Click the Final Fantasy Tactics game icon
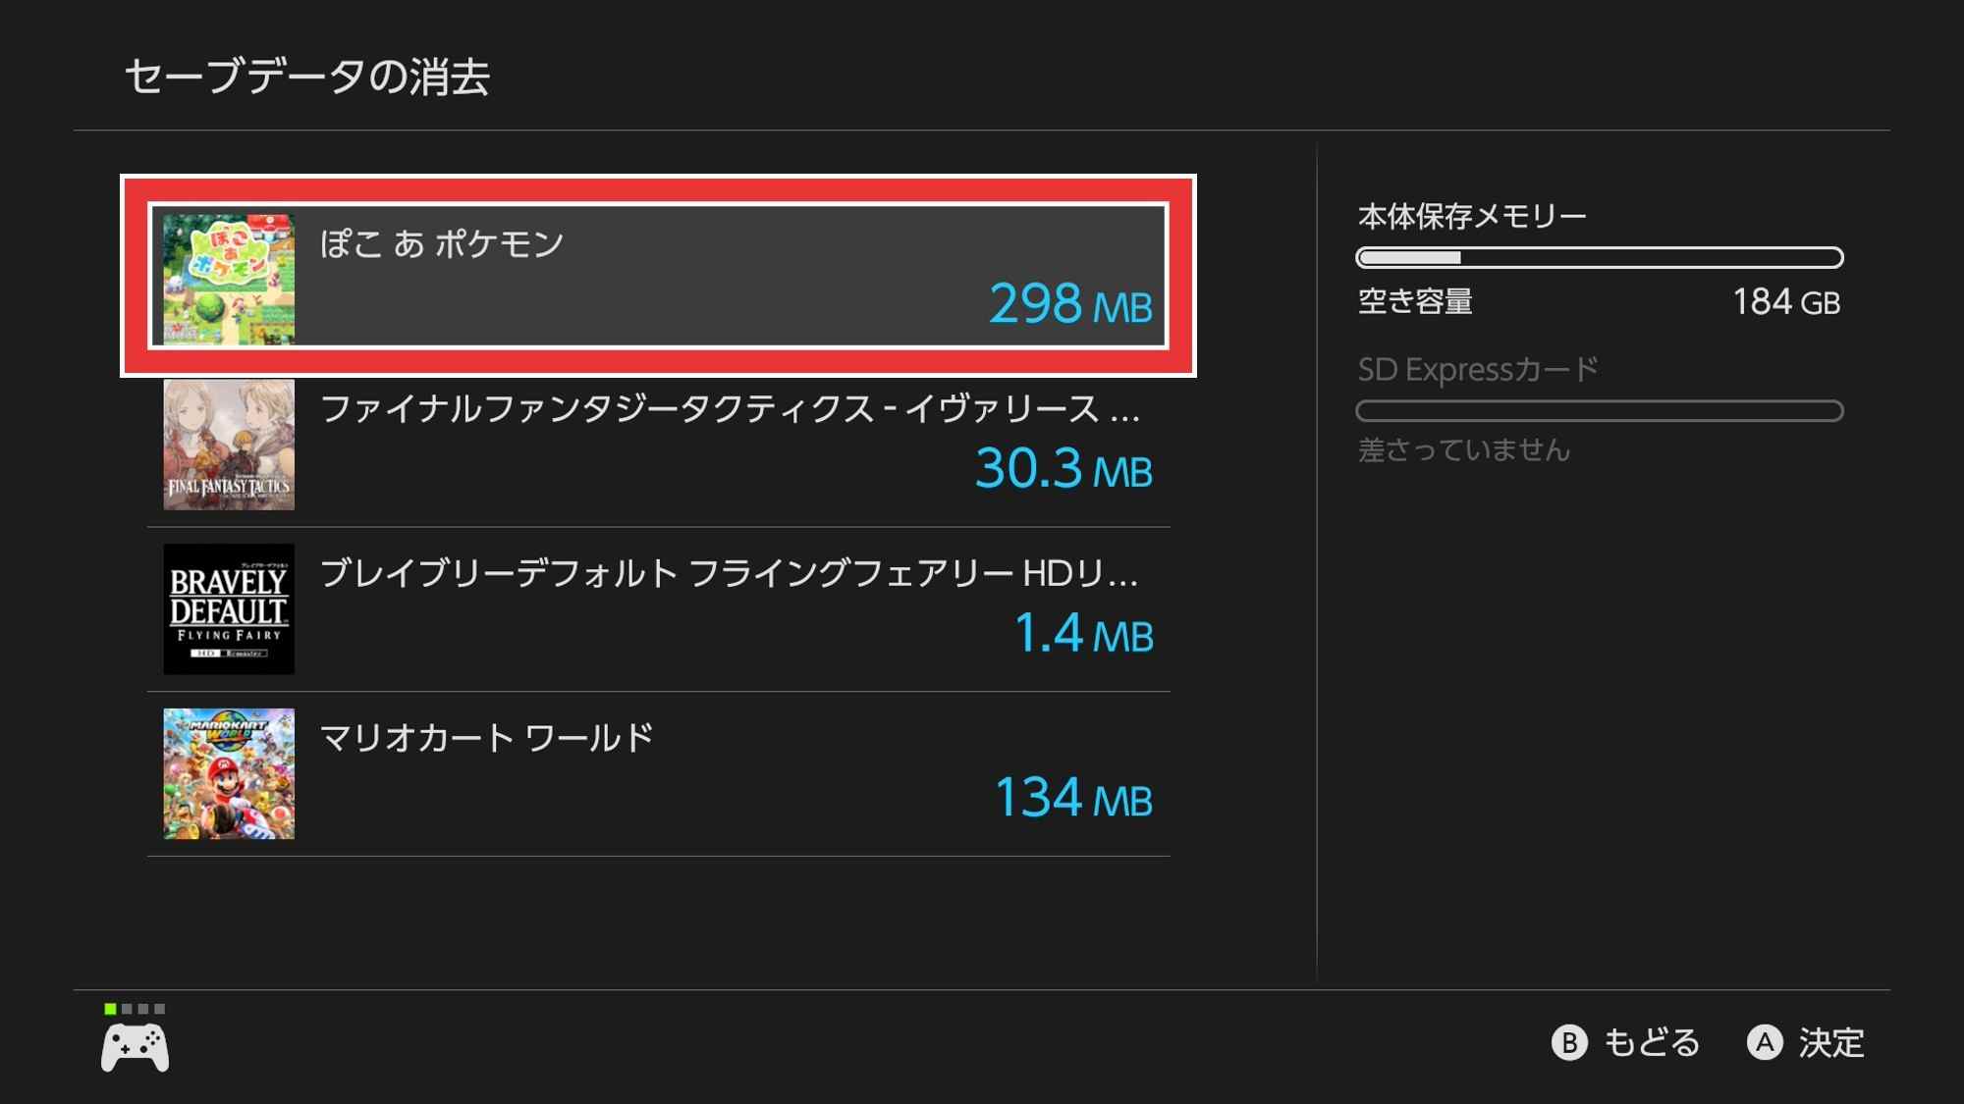1964x1104 pixels. (229, 444)
